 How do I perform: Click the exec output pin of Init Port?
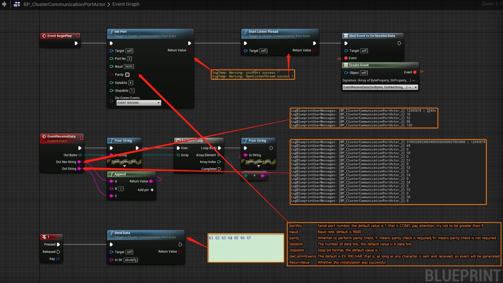(x=189, y=43)
